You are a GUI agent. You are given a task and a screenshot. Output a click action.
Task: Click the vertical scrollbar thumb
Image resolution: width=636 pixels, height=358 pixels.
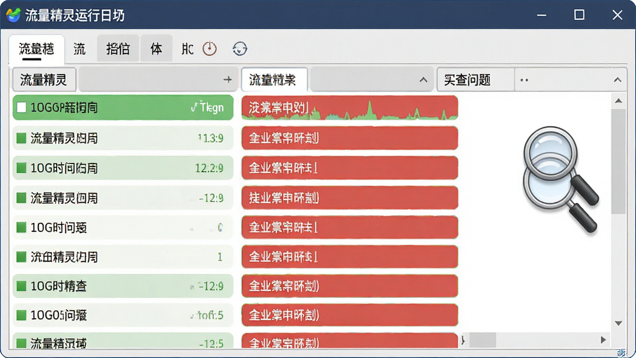(x=619, y=161)
